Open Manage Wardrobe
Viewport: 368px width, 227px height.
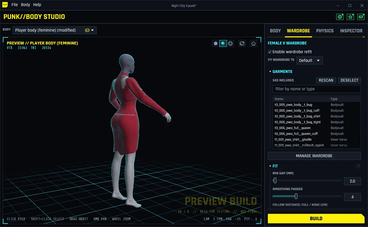tap(314, 156)
